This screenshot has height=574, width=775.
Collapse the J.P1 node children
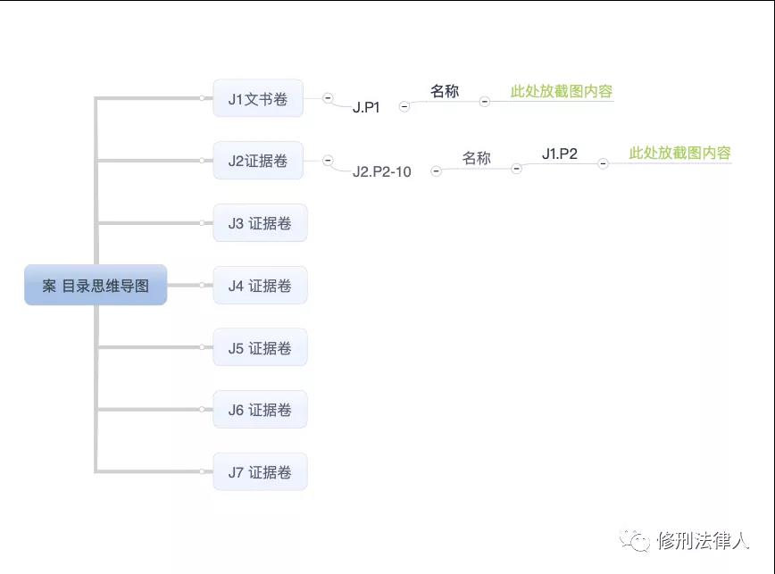pyautogui.click(x=404, y=106)
